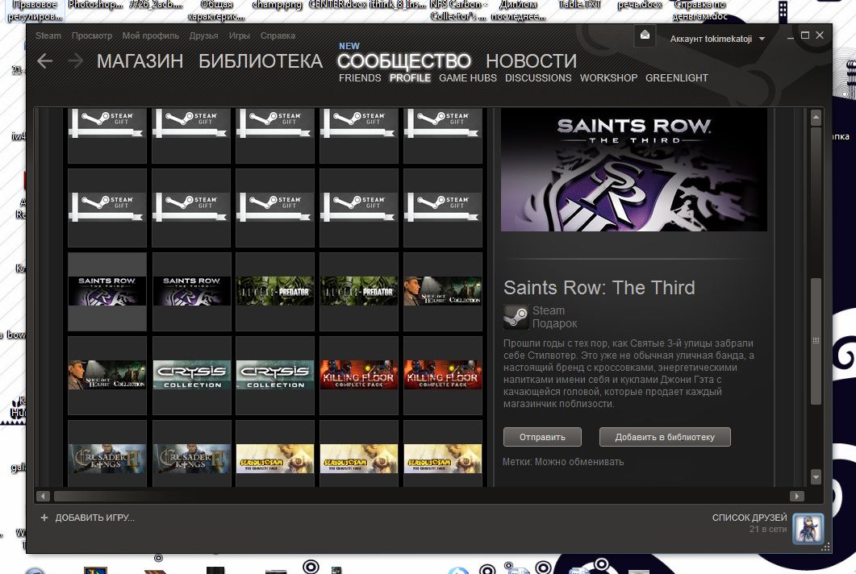Click the horizontal scrollbar right arrow
856x574 pixels.
click(797, 496)
